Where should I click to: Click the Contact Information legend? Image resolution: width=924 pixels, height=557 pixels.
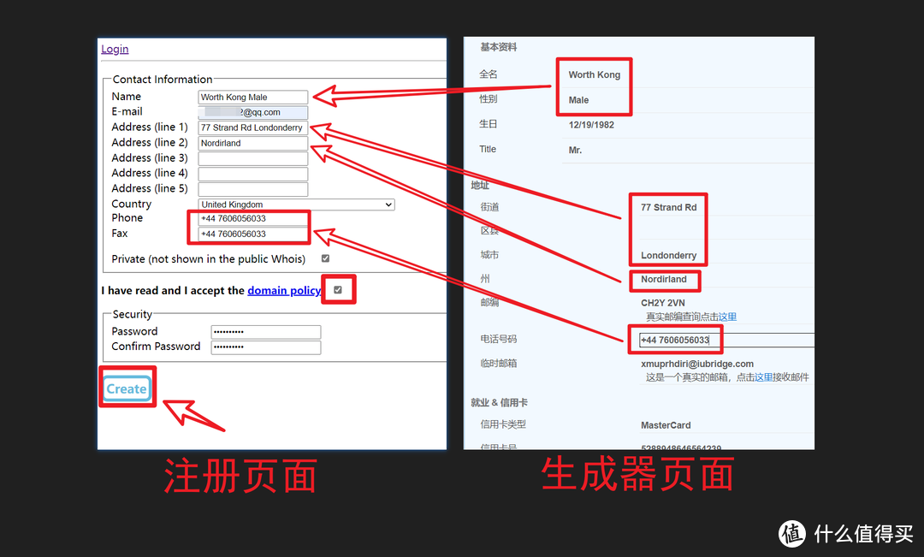click(x=163, y=80)
